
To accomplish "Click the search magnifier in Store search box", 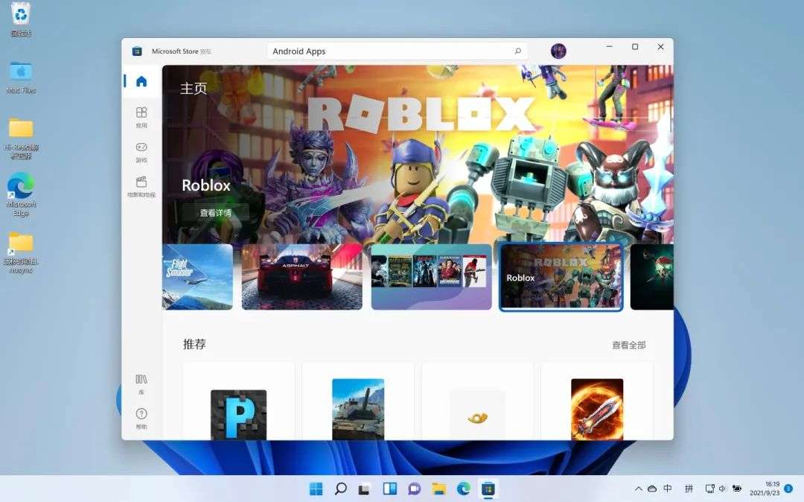I will pyautogui.click(x=518, y=51).
